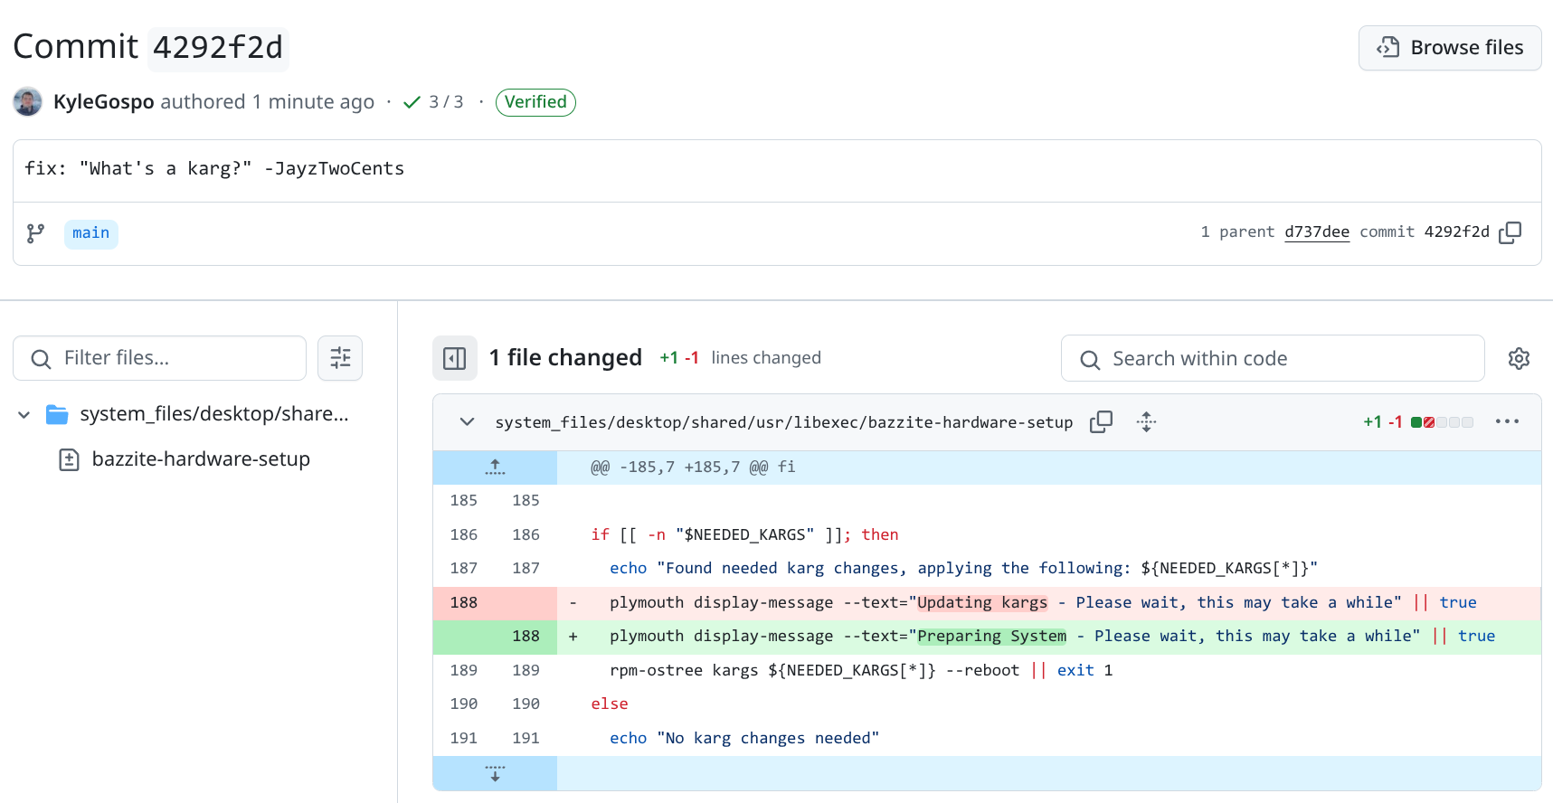The width and height of the screenshot is (1553, 803).
Task: Copy the full commit SHA
Action: pos(1510,232)
